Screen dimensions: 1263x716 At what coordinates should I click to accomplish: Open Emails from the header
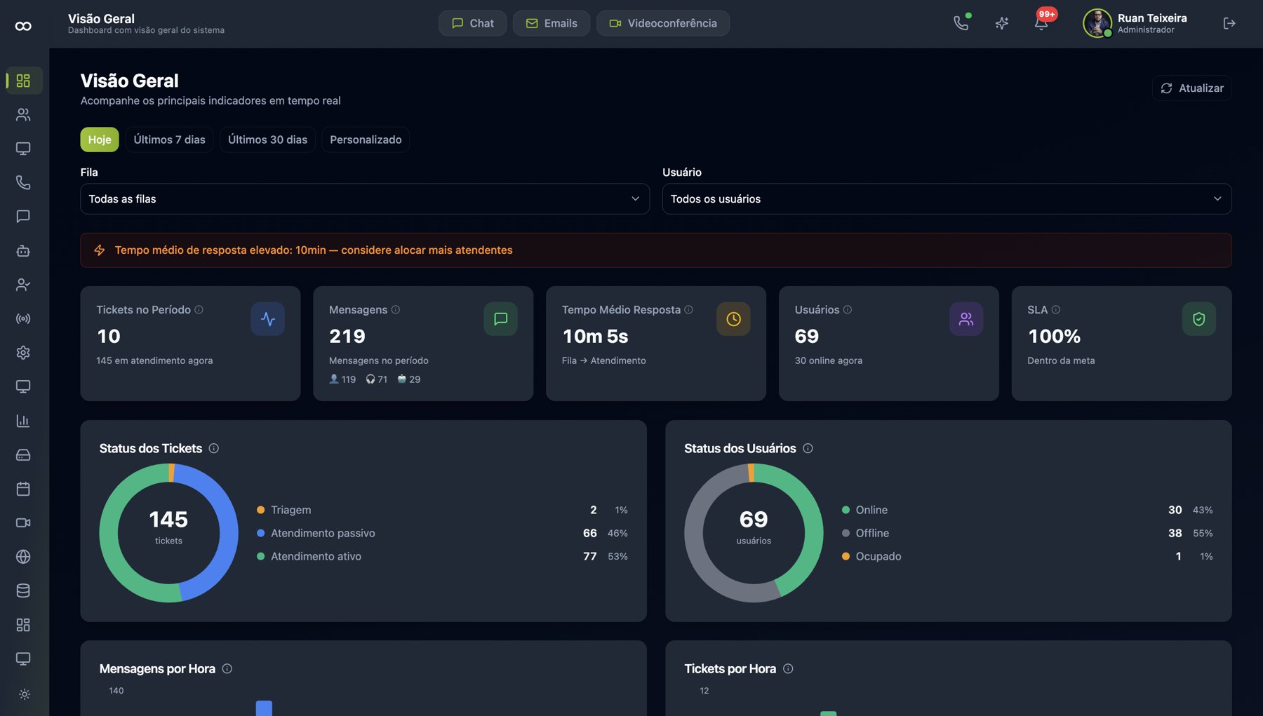(x=552, y=23)
